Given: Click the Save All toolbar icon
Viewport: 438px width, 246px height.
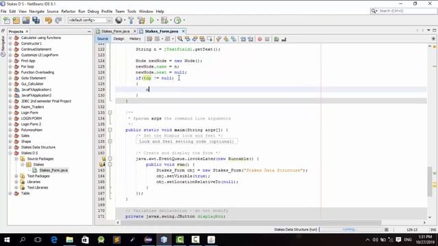Looking at the screenshot, I should click(x=36, y=20).
